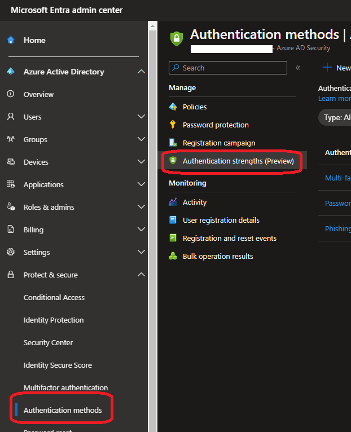This screenshot has height=432, width=351.
Task: Click the Groups icon in sidebar
Action: [x=10, y=139]
